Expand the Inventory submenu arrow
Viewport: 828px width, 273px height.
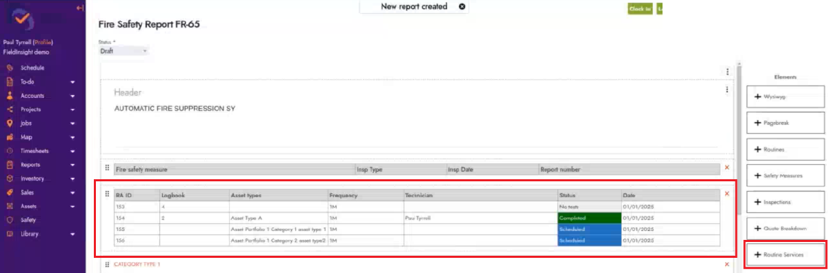pyautogui.click(x=72, y=179)
